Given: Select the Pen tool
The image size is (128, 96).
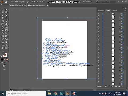Looking at the screenshot, I should 3,15.
